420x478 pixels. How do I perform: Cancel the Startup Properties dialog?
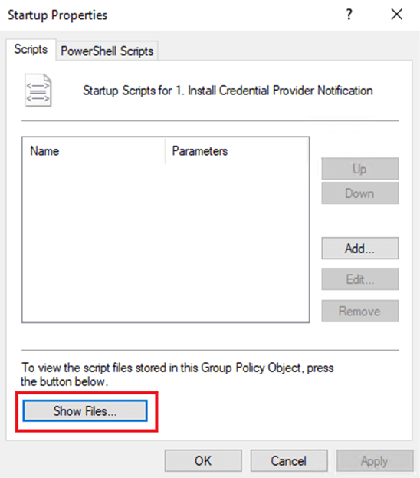(x=289, y=460)
